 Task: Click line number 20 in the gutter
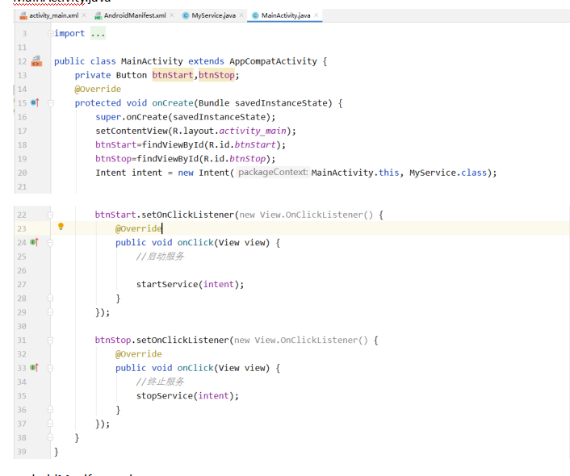coord(22,173)
